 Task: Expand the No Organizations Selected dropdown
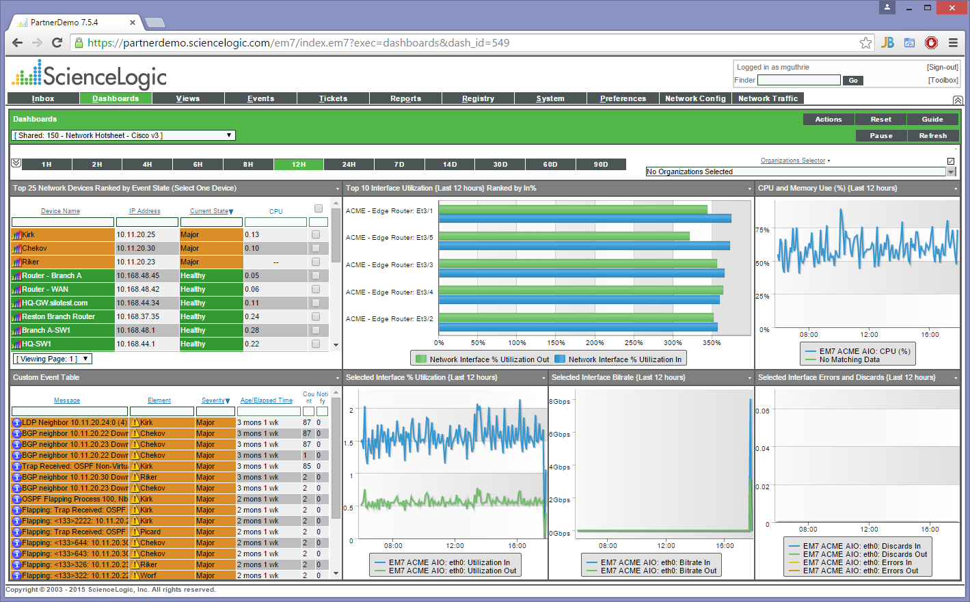(x=951, y=172)
